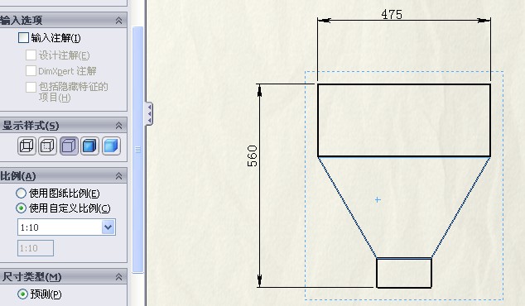Toggle the 设计注解 checkbox
The height and width of the screenshot is (306, 525).
point(31,55)
